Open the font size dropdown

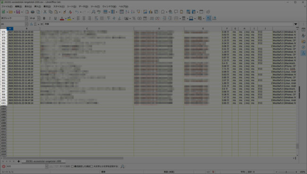[x=39, y=18]
